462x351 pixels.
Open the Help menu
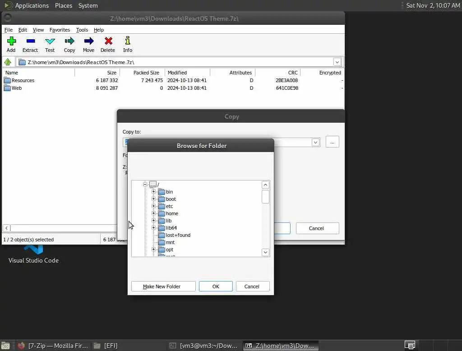point(99,30)
